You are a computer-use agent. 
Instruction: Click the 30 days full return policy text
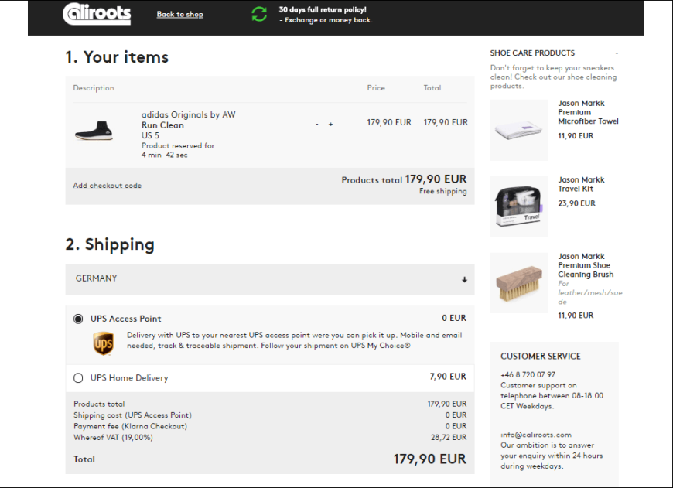[323, 9]
